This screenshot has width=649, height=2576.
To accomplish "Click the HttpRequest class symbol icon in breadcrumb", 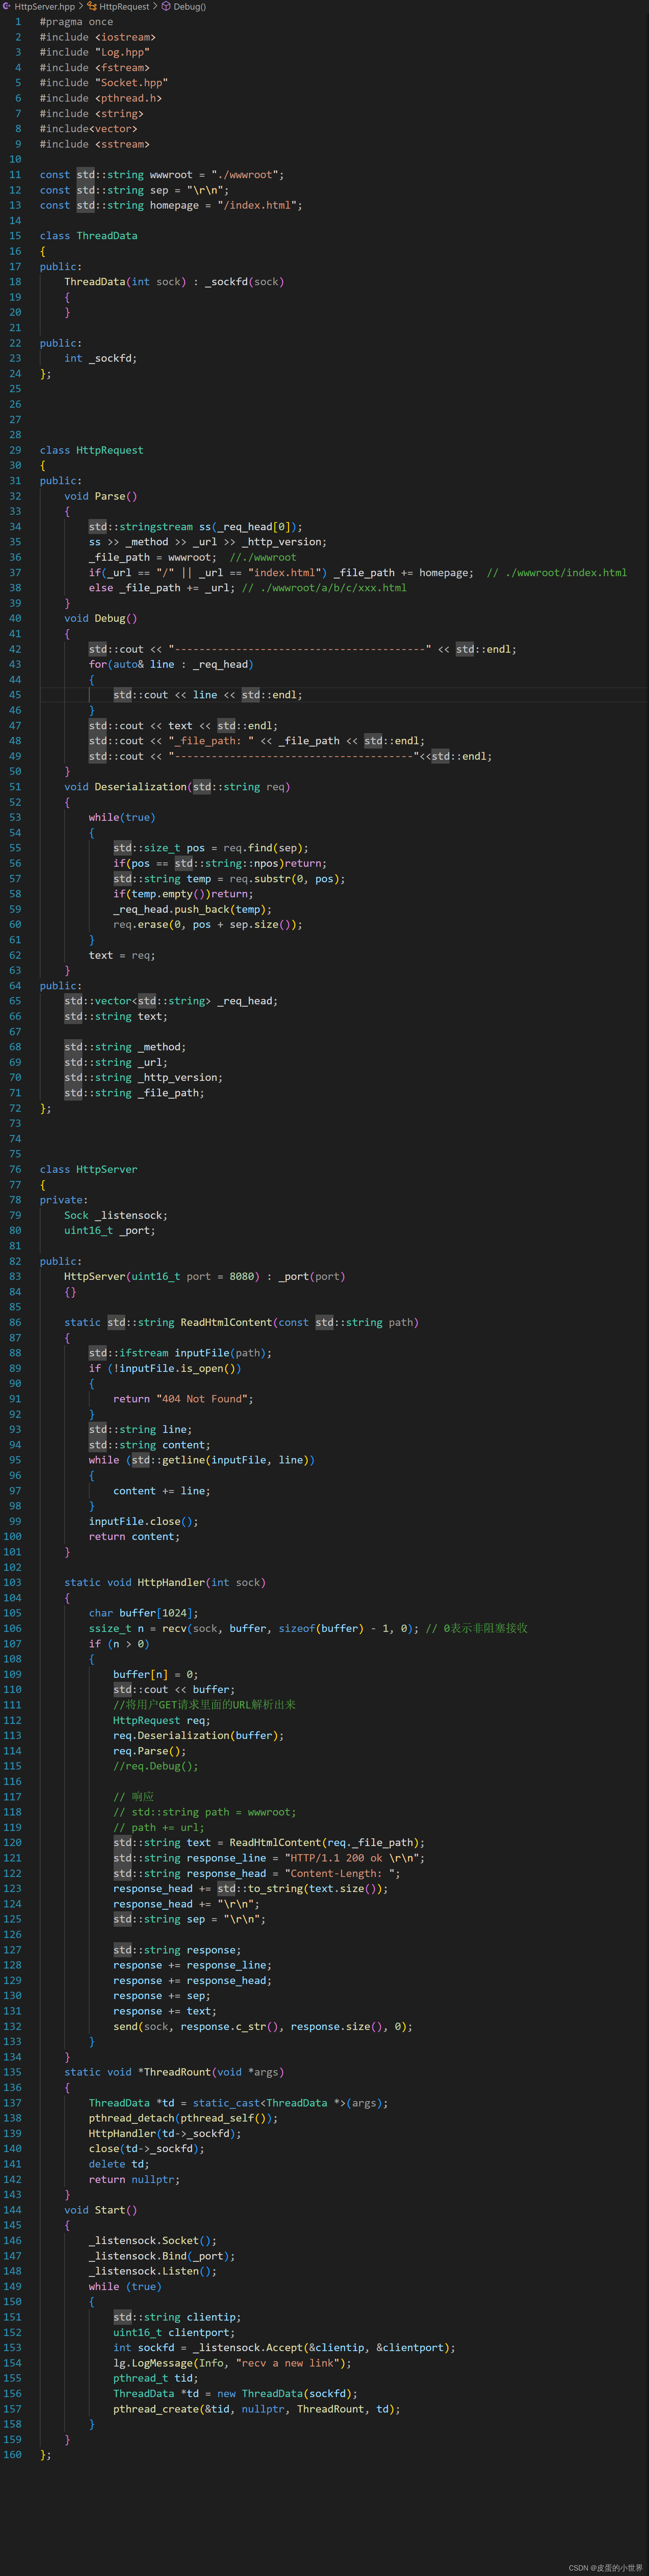I will (x=92, y=6).
